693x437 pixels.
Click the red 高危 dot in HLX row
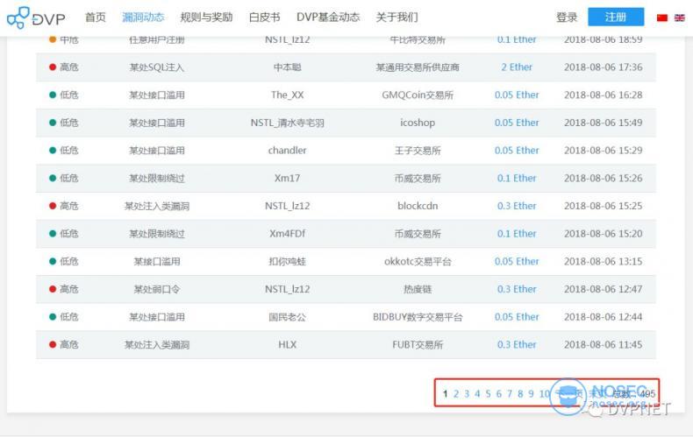click(53, 345)
